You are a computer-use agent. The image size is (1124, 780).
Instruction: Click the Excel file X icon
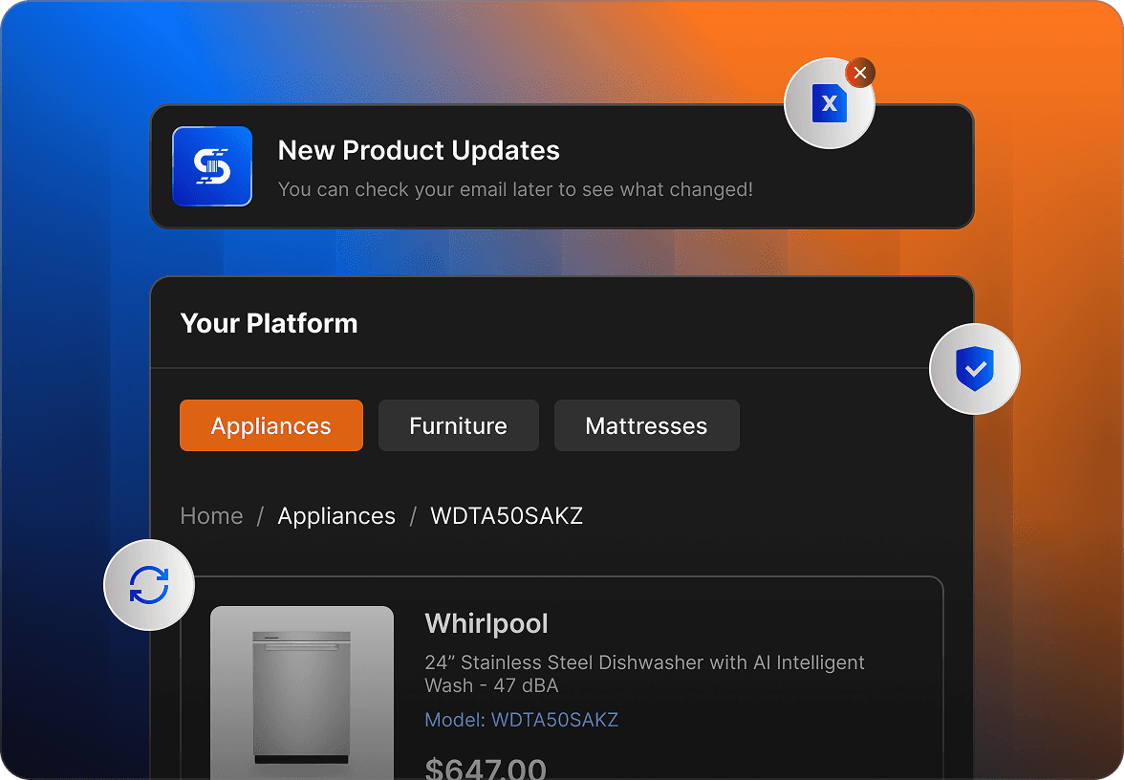[x=830, y=103]
